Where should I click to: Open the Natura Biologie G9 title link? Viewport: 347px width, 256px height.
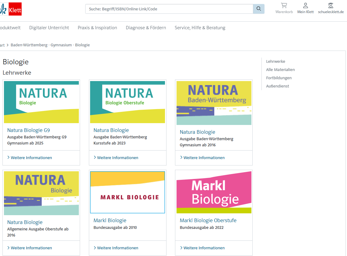coord(29,130)
